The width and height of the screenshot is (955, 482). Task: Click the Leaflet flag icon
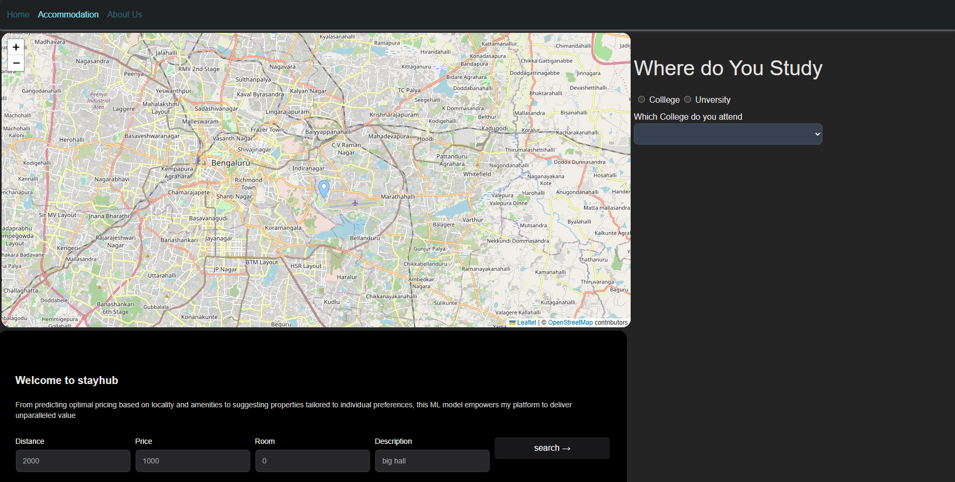tap(512, 323)
